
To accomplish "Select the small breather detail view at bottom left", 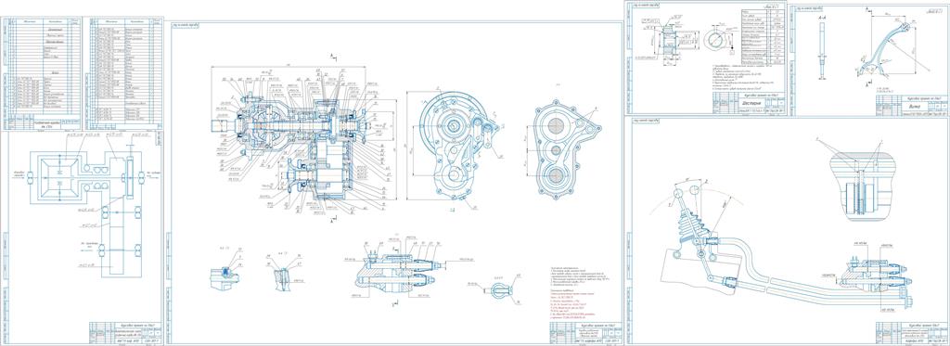I will tap(225, 270).
